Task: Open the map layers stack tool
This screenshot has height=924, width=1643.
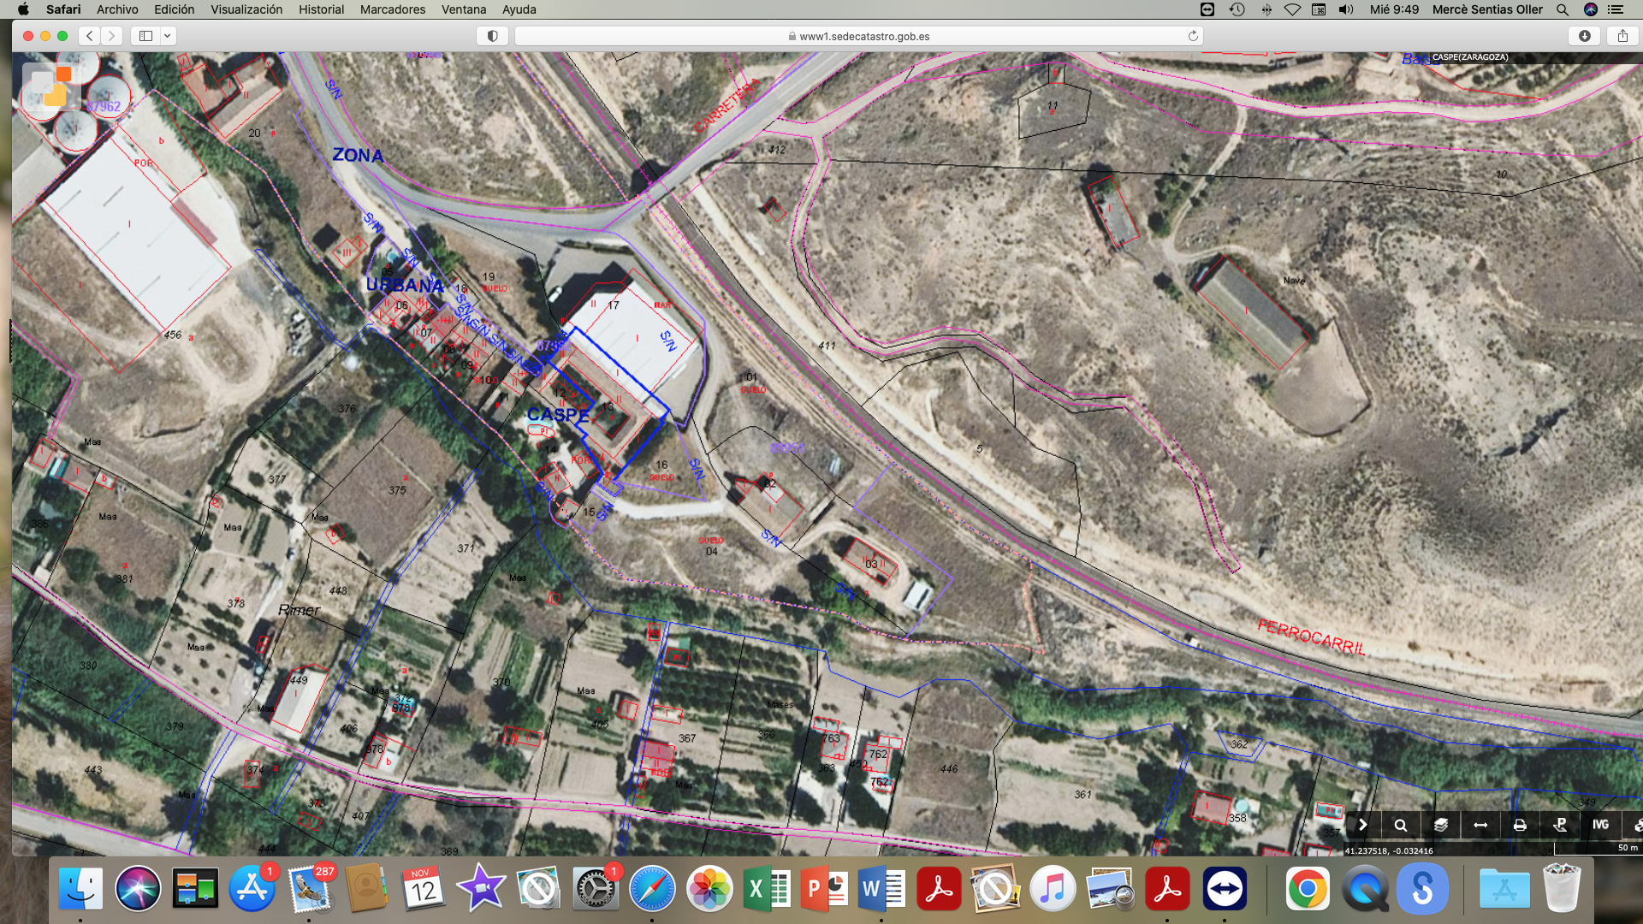Action: [x=1441, y=825]
